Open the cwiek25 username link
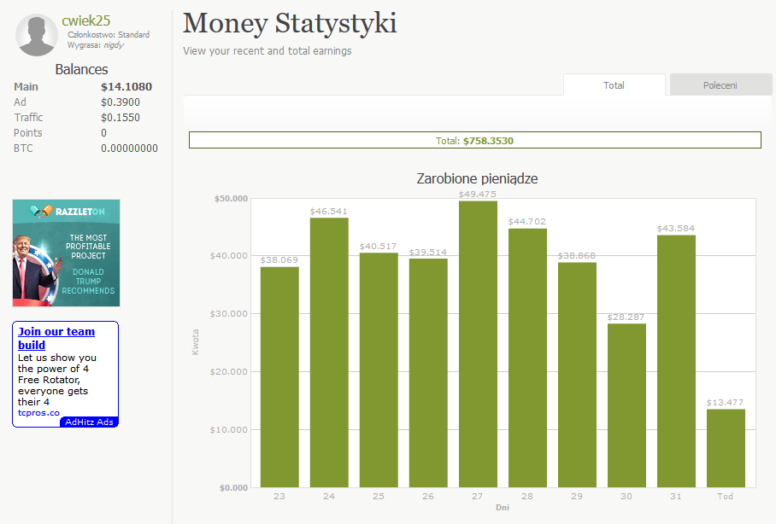 click(x=86, y=20)
